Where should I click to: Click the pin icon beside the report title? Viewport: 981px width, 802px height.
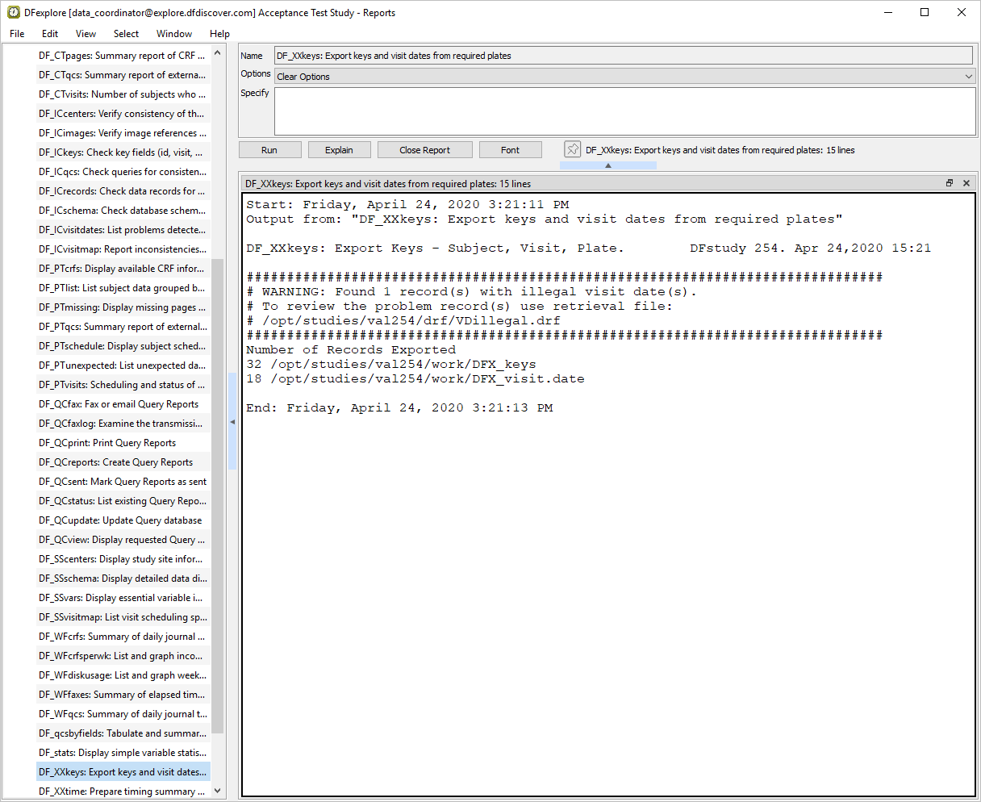572,149
